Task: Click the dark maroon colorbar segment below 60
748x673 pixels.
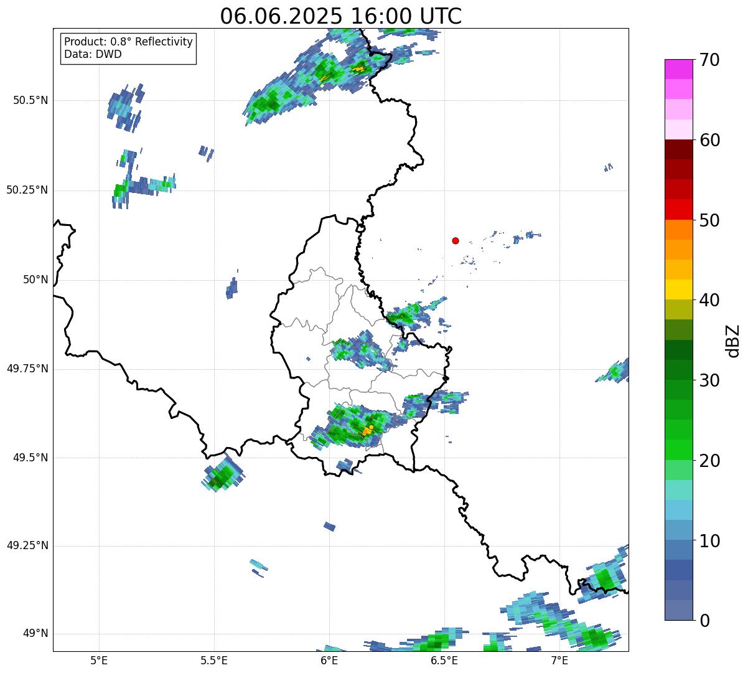Action: [x=678, y=149]
